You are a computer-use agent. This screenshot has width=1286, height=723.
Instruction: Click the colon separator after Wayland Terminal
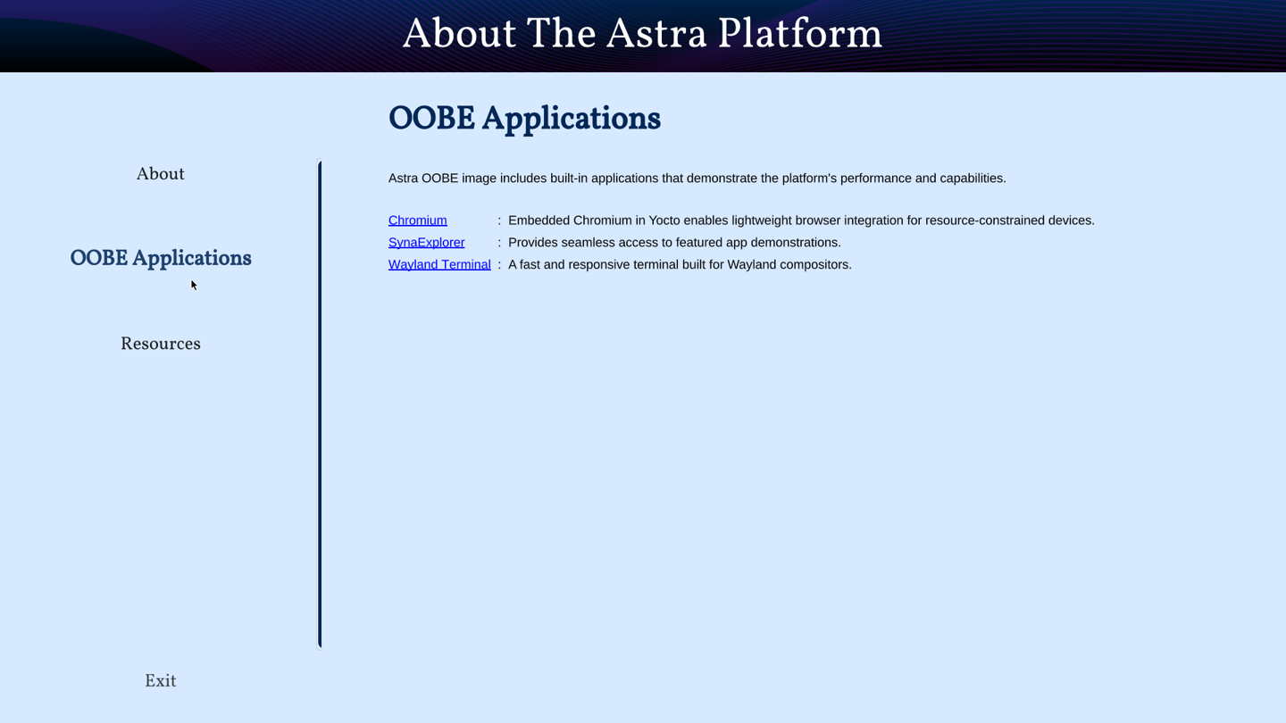499,265
